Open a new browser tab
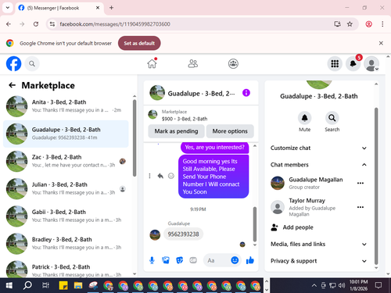Viewport: 391px width, 293px height. pyautogui.click(x=111, y=8)
